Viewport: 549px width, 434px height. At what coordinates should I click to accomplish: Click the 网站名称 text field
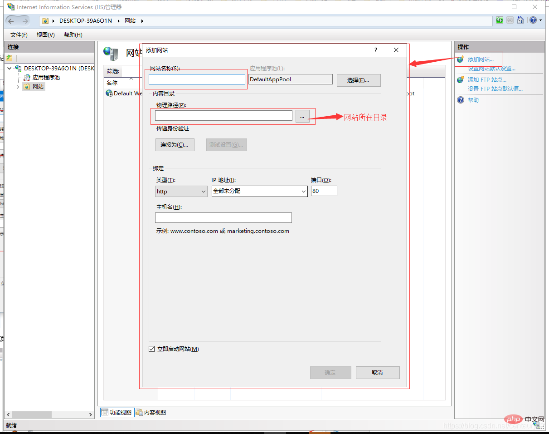pyautogui.click(x=197, y=79)
